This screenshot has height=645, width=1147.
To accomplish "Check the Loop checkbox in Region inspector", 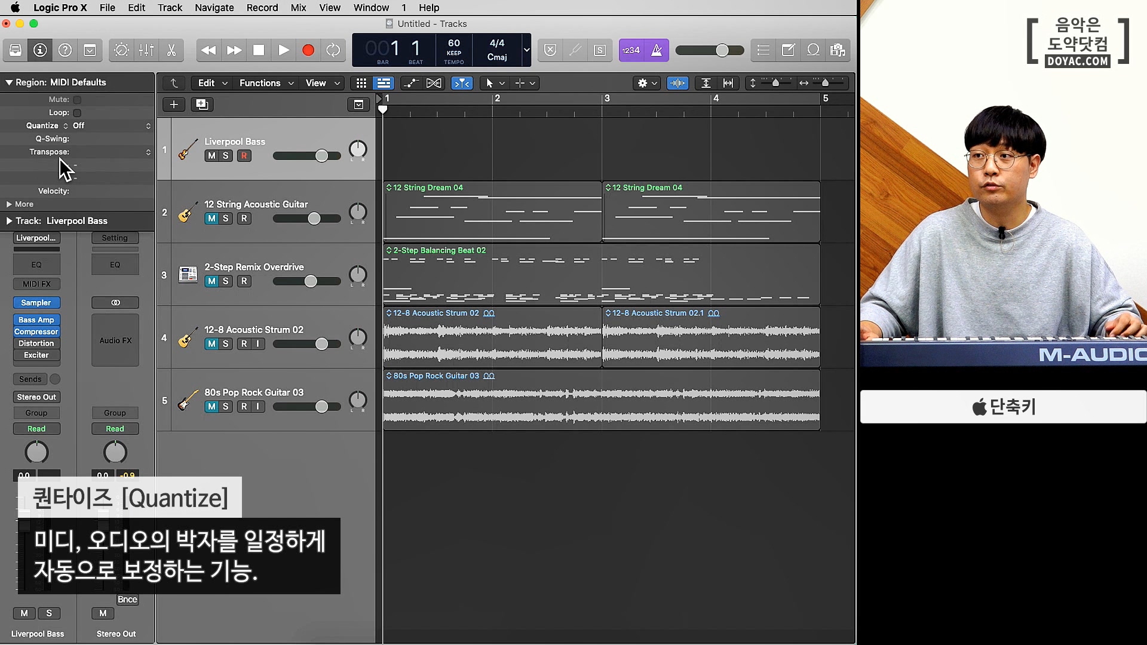I will (77, 113).
